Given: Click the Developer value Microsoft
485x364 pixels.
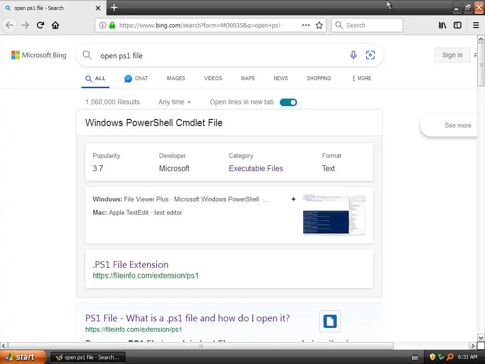Looking at the screenshot, I should (174, 168).
